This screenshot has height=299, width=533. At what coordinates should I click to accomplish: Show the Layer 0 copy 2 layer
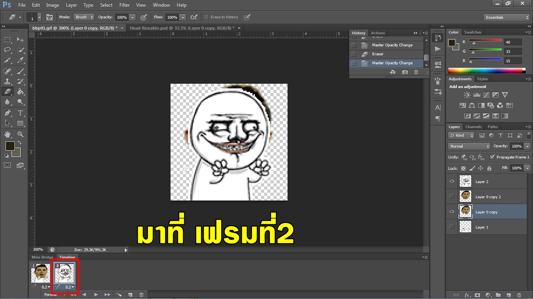452,196
